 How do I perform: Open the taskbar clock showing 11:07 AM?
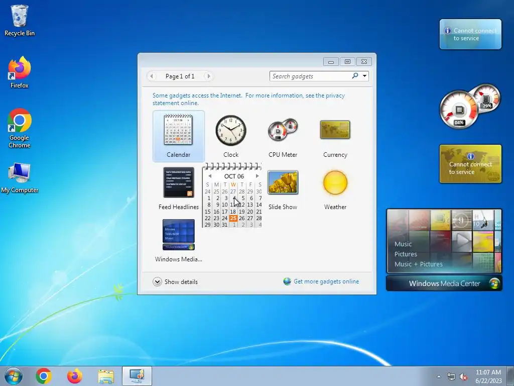pos(488,376)
